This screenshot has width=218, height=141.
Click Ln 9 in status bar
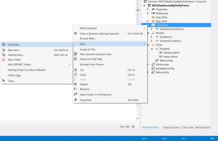[x=144, y=139]
